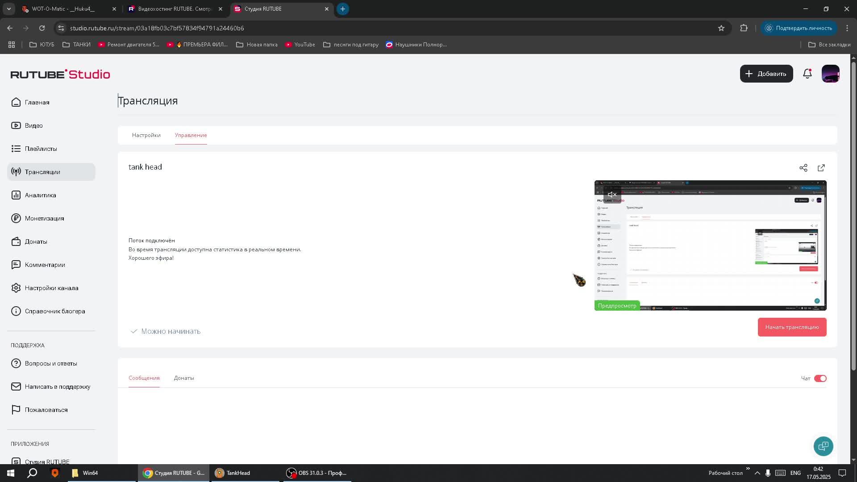This screenshot has width=857, height=482.
Task: Open Windows notification center
Action: point(842,473)
